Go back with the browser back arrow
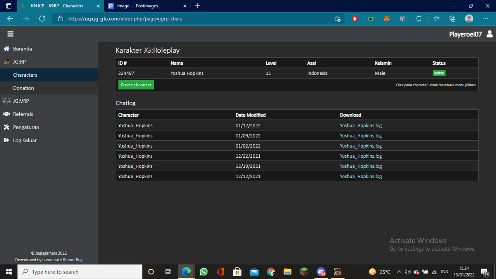The width and height of the screenshot is (496, 279). (10, 19)
